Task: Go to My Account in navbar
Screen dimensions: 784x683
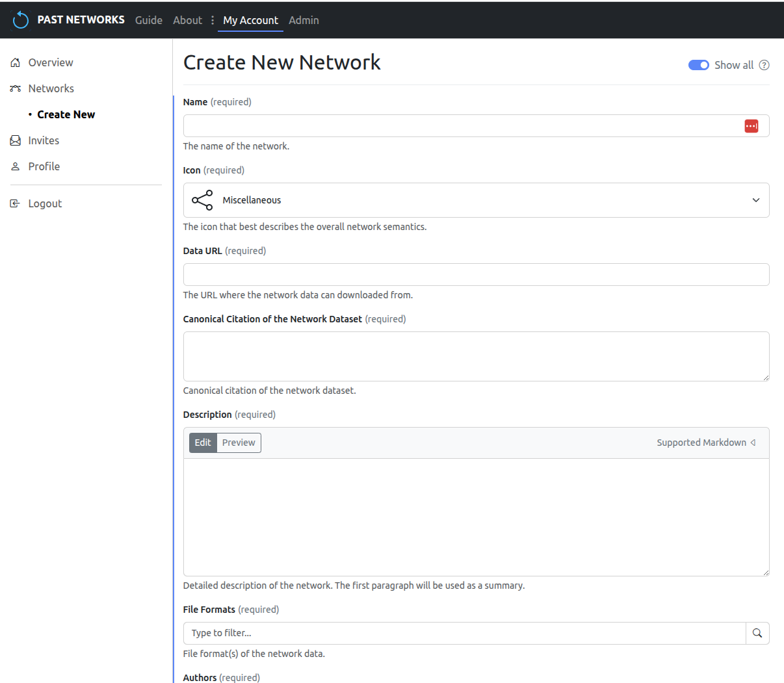Action: tap(250, 20)
